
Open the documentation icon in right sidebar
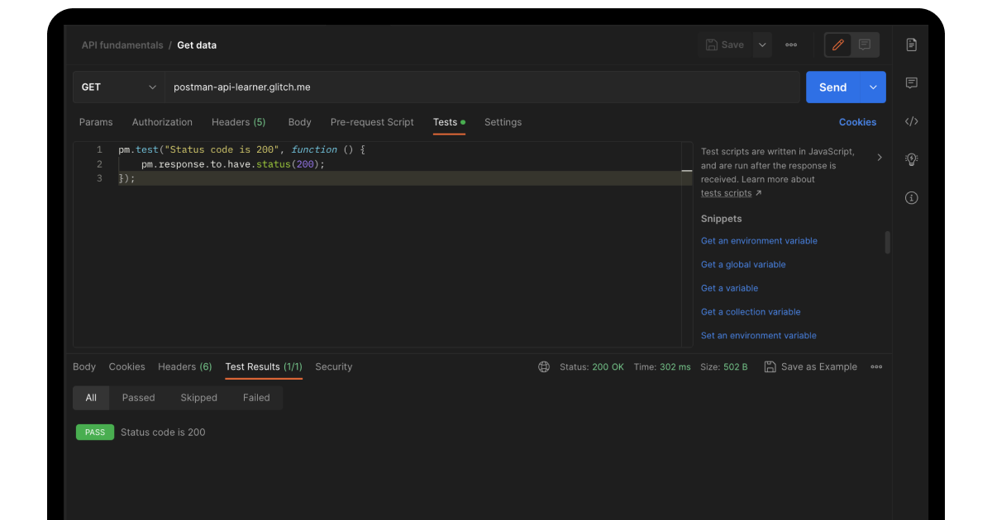(x=911, y=45)
